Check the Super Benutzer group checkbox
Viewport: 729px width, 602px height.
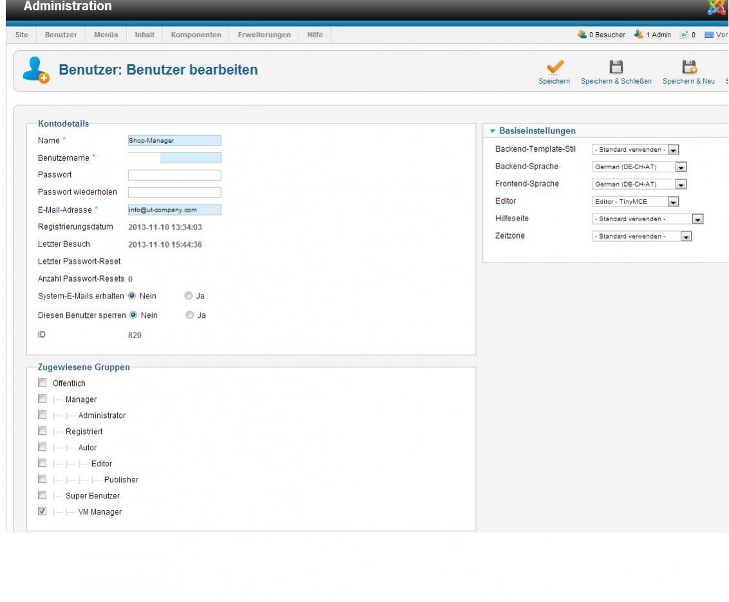tap(43, 496)
